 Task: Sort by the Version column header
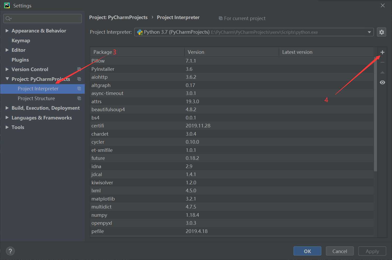pos(232,52)
